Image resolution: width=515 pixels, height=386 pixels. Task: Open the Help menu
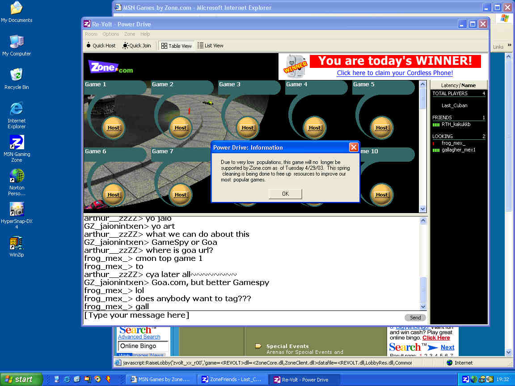[x=145, y=34]
